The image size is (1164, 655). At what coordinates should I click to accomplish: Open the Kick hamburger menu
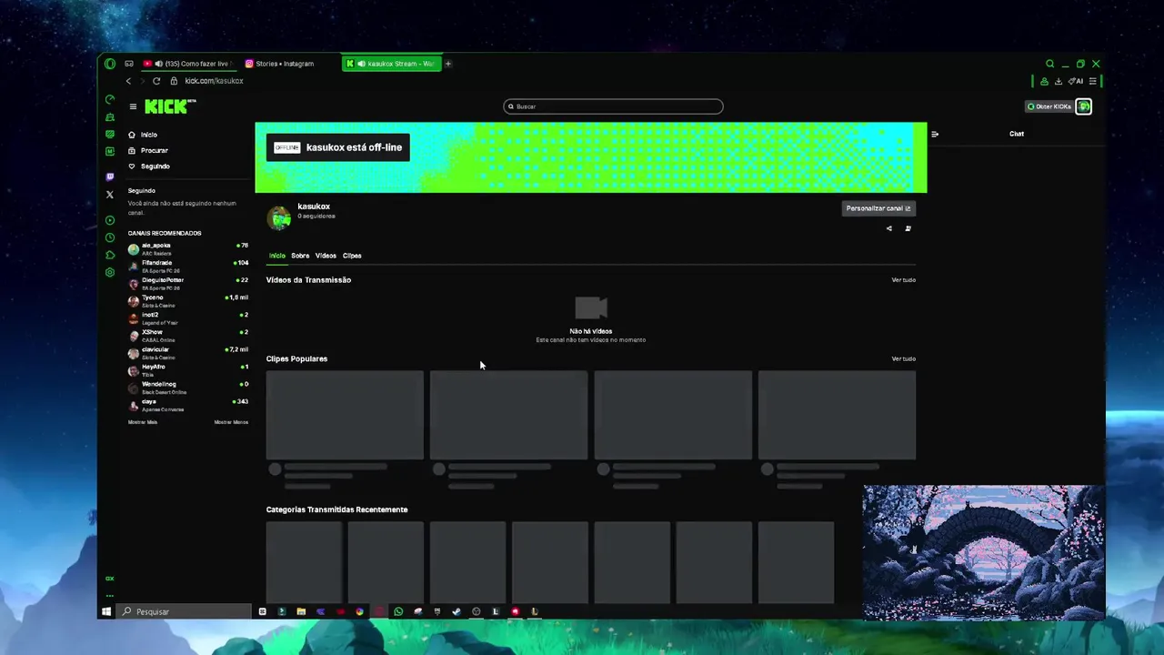click(x=133, y=106)
